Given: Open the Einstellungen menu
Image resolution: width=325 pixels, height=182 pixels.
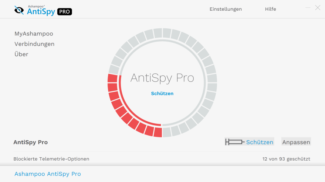Looking at the screenshot, I should [226, 9].
